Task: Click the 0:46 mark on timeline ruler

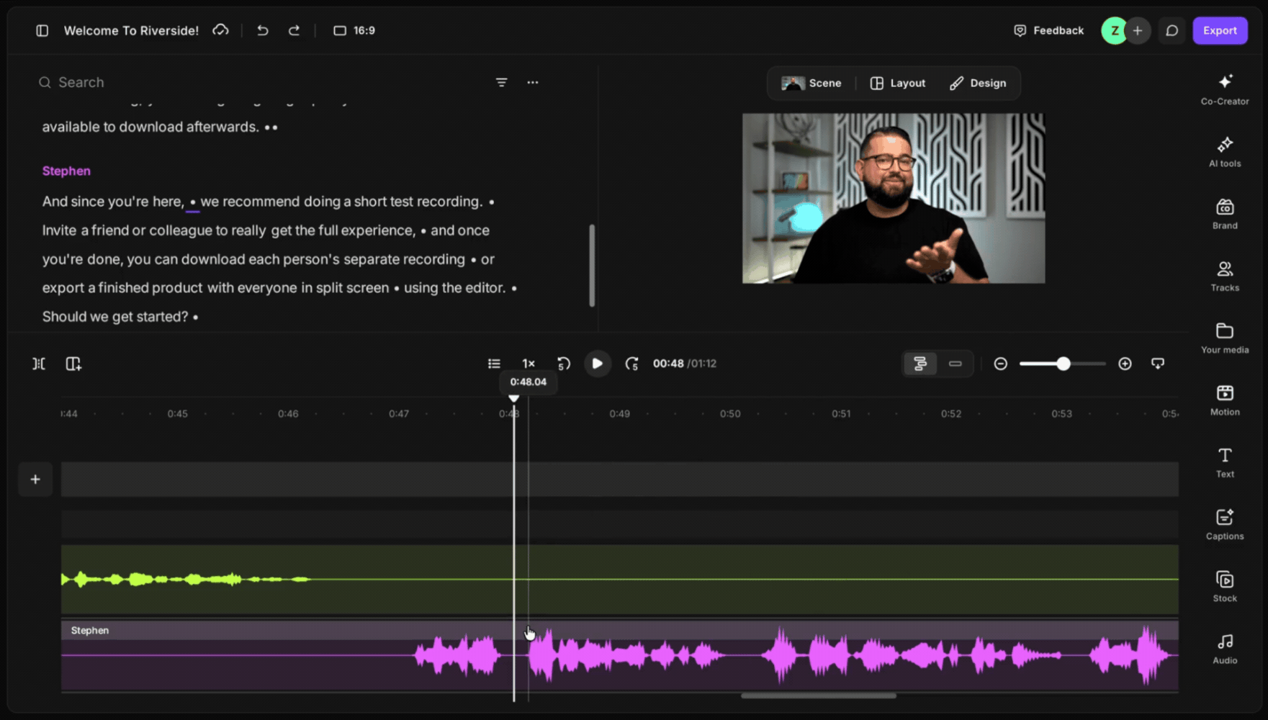Action: [288, 414]
